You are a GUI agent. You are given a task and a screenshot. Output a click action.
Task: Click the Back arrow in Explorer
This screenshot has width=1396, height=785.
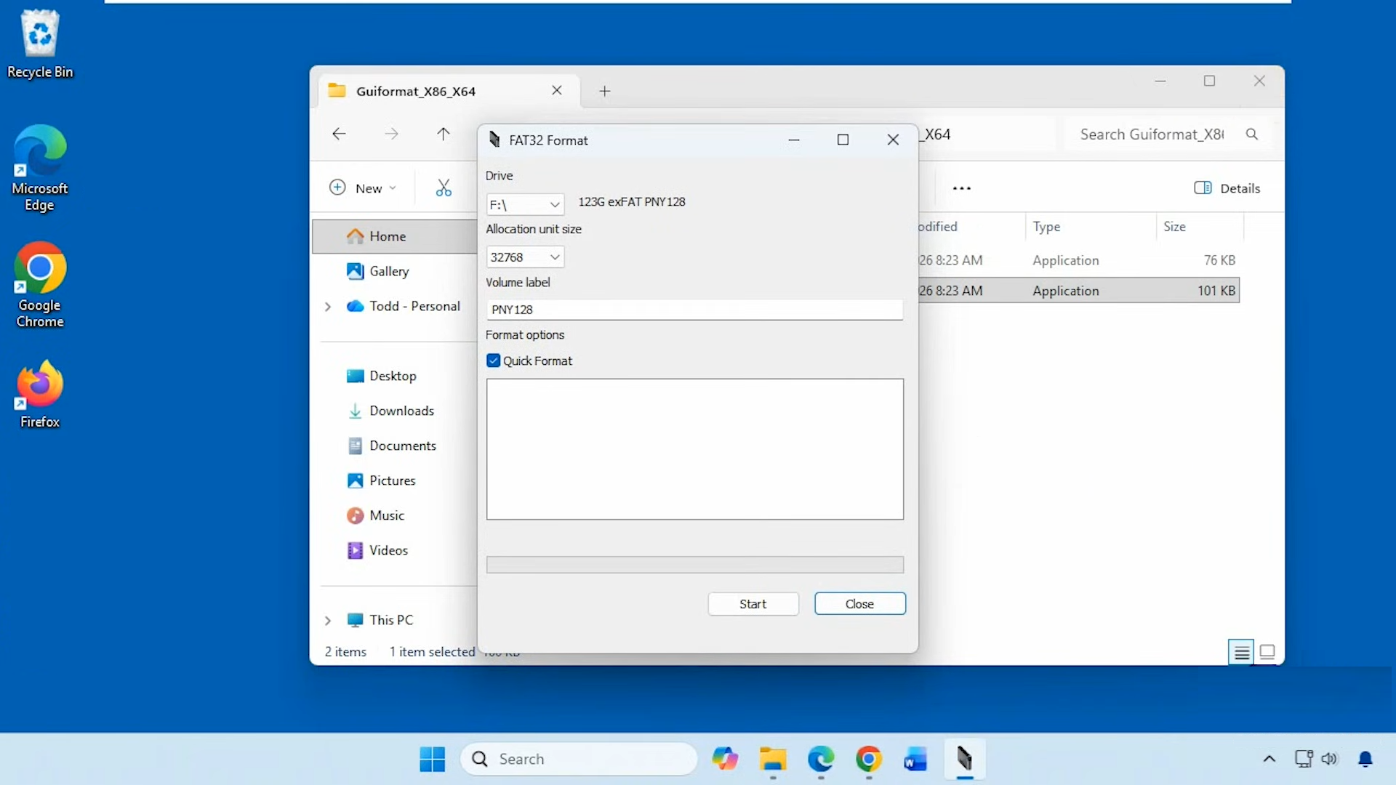point(339,134)
